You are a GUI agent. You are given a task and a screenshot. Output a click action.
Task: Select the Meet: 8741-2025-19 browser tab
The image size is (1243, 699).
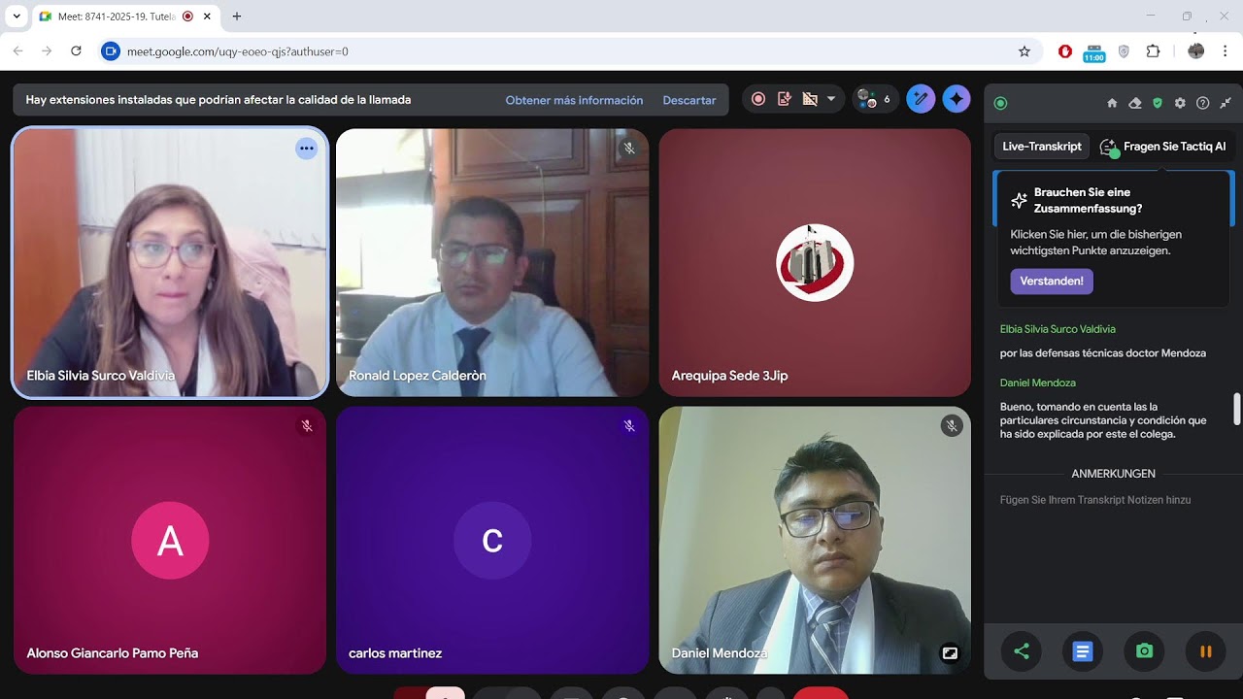126,17
